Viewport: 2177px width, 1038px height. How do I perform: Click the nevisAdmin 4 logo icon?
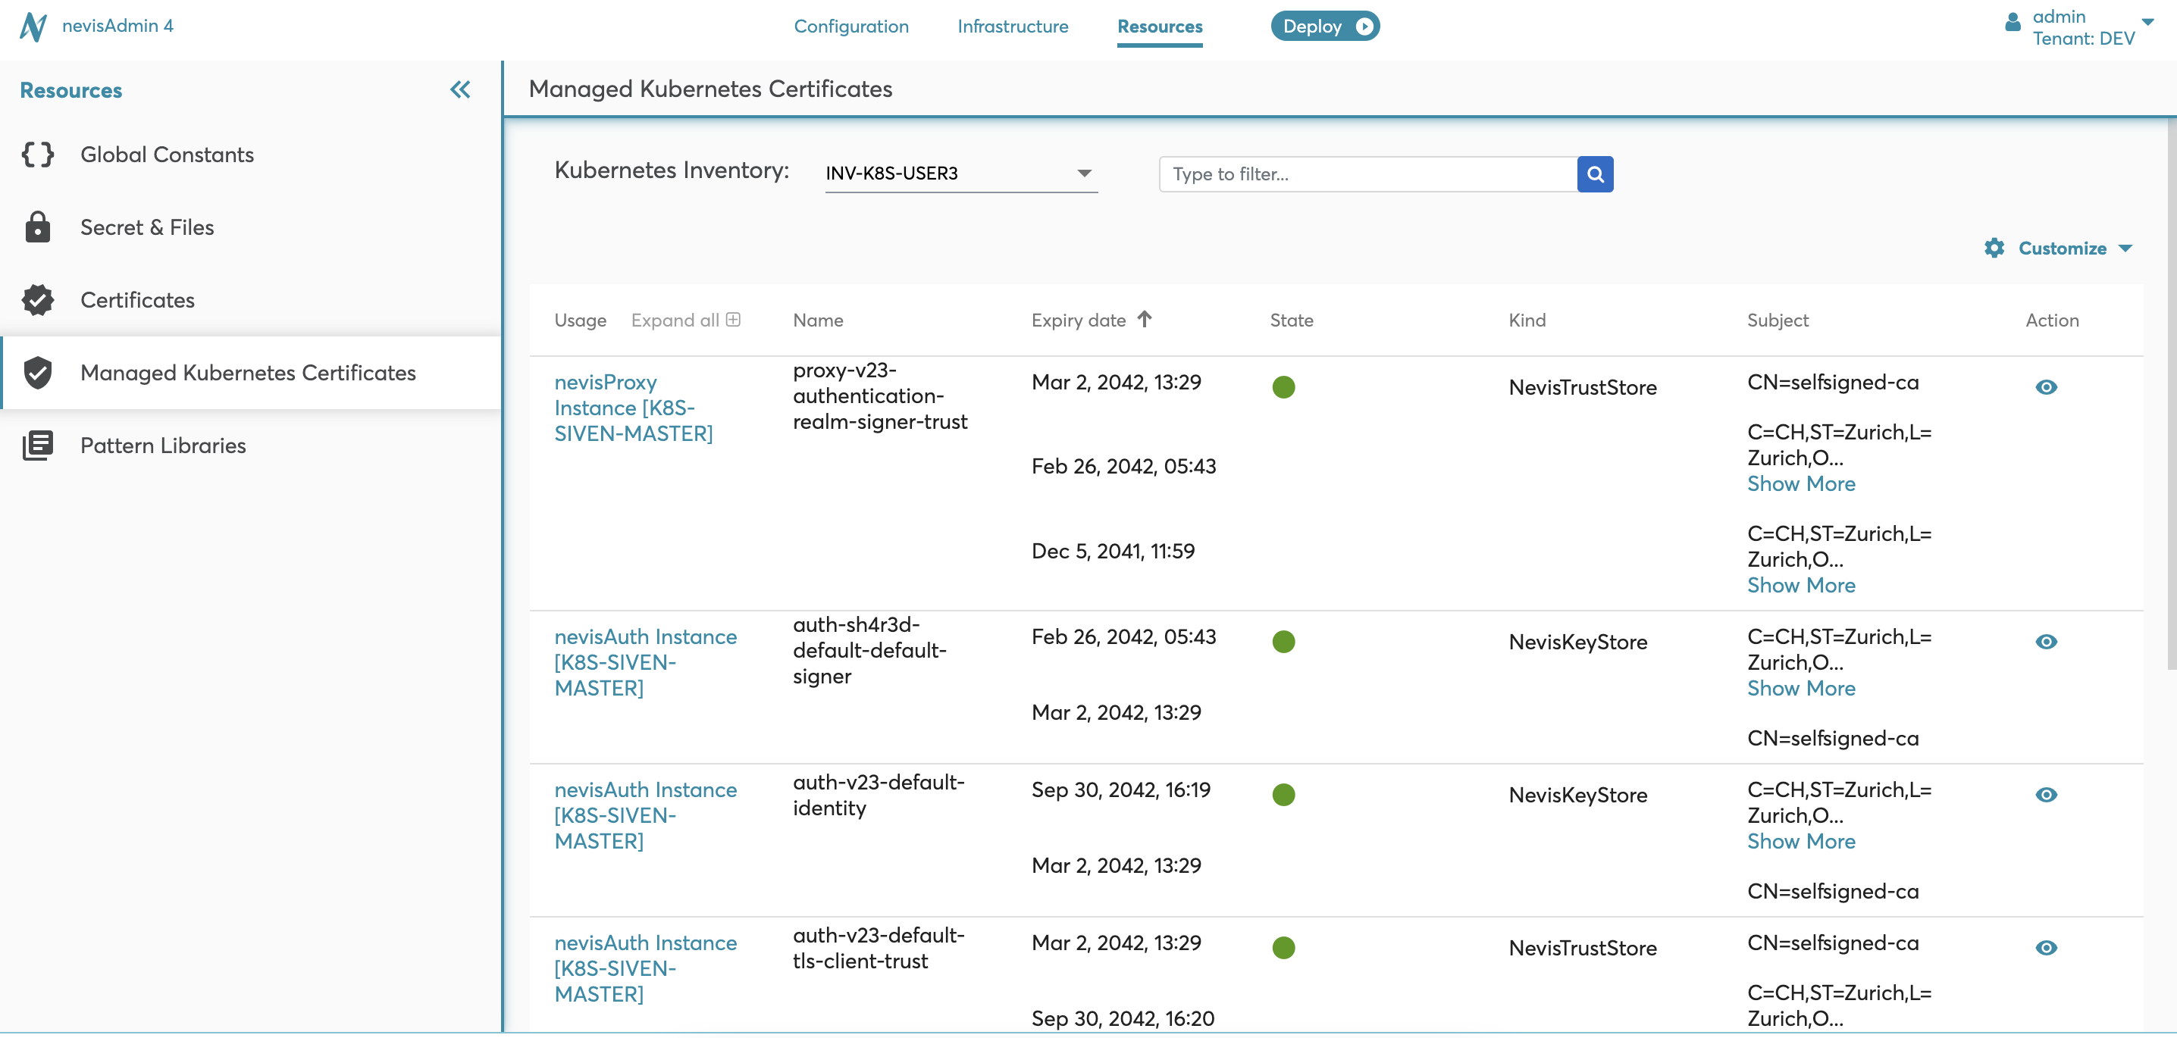coord(30,25)
